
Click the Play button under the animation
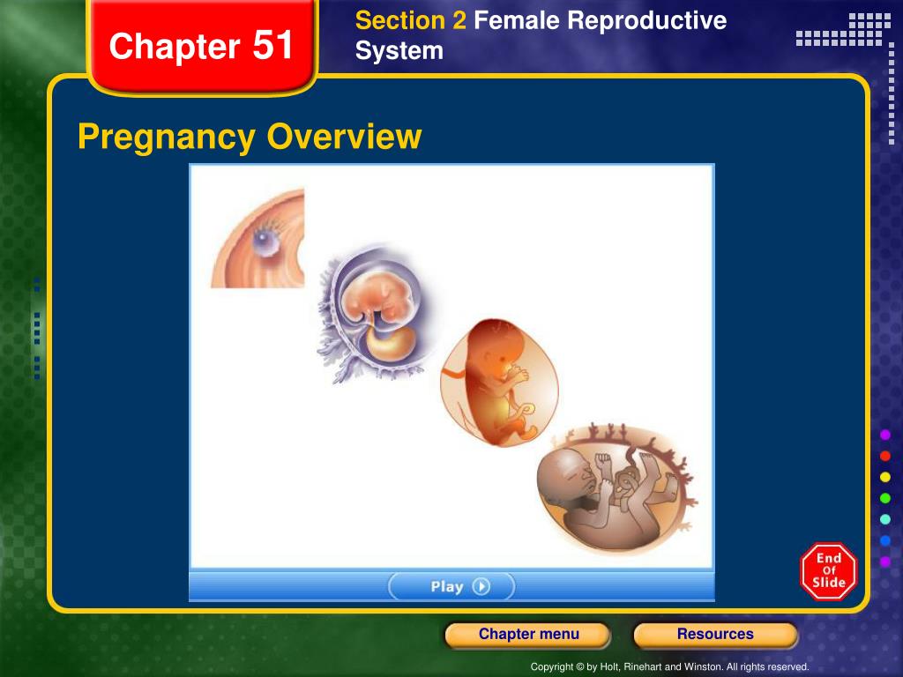click(451, 586)
